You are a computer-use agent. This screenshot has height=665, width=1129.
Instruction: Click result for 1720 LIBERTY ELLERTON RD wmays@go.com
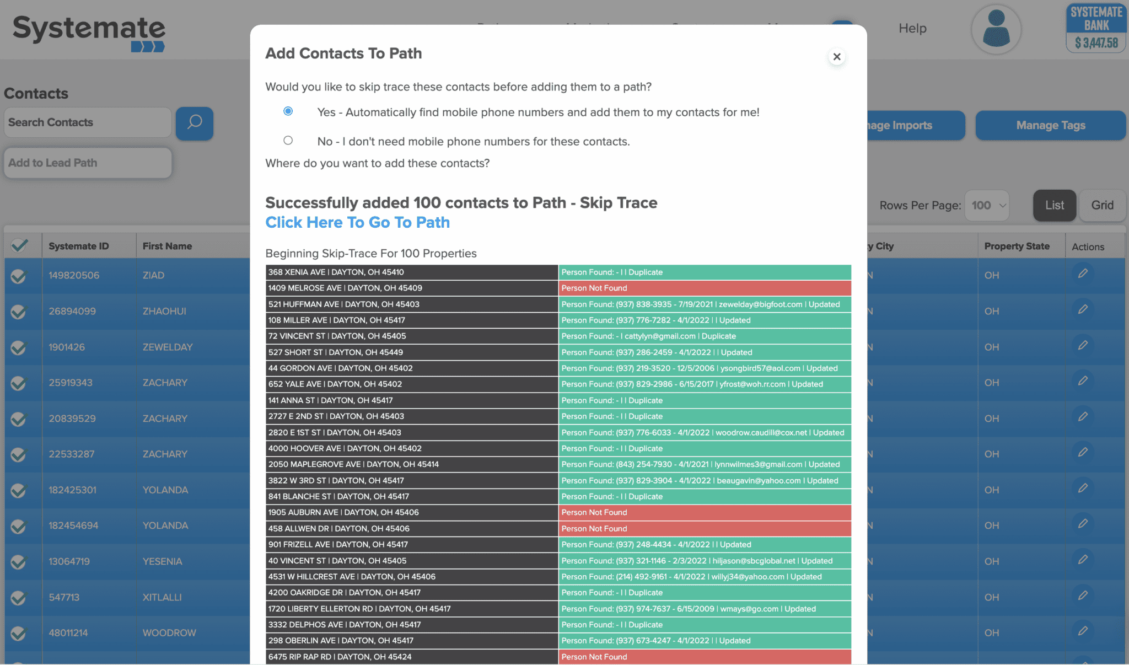(705, 609)
